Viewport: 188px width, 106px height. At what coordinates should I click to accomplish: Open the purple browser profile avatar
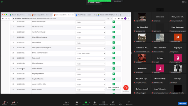[125, 19]
